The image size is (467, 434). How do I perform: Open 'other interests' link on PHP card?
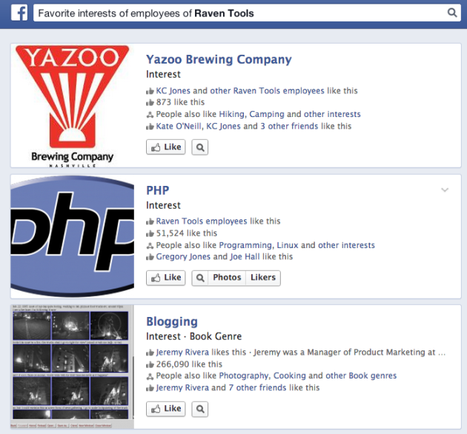(346, 245)
